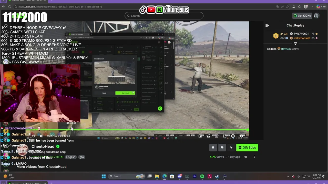Click the 4.7K views text

217,157
